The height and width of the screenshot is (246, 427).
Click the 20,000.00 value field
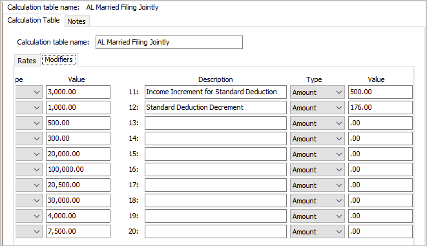pyautogui.click(x=78, y=154)
